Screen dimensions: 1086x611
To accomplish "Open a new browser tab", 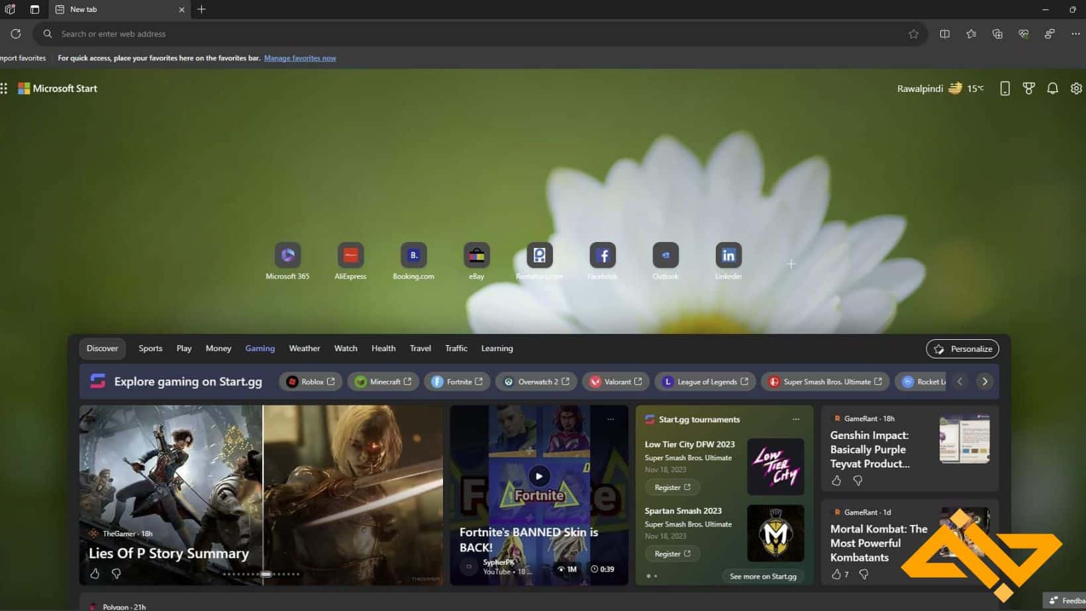I will point(201,9).
